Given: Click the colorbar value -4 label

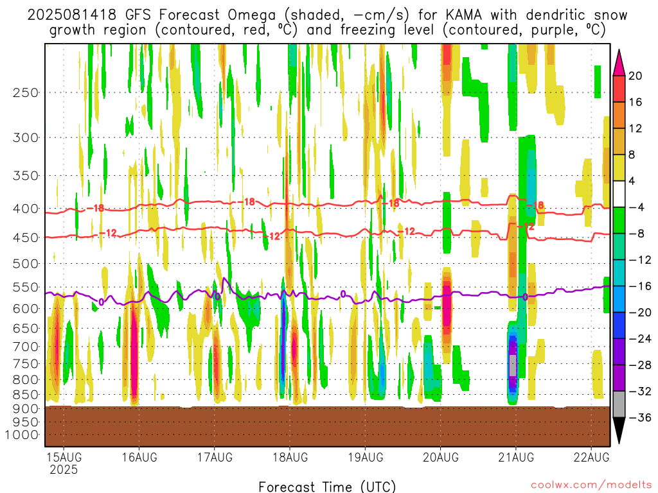Looking at the screenshot, I should coord(637,207).
